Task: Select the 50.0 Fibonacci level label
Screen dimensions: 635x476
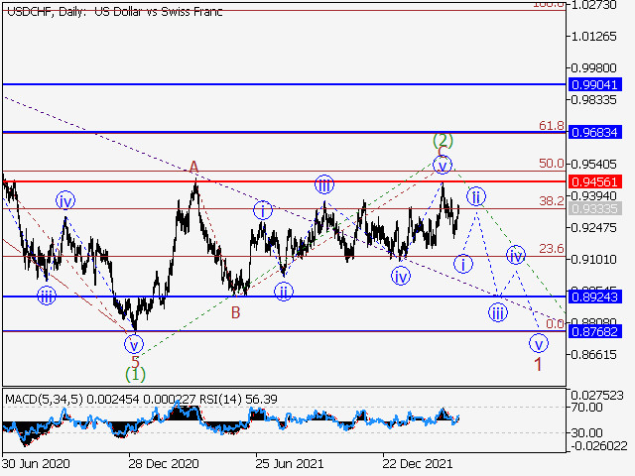Action: point(552,163)
